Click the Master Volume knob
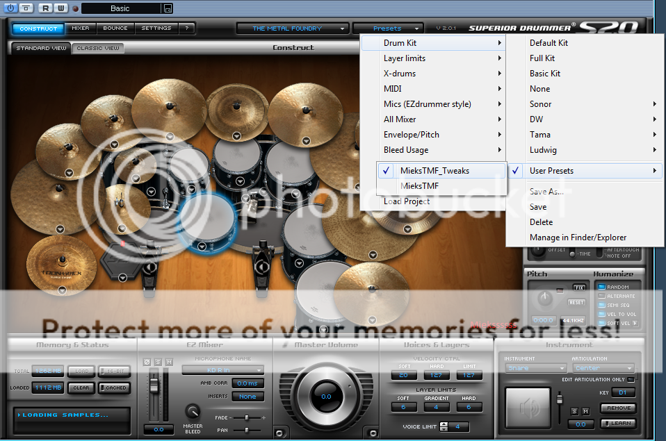 pyautogui.click(x=326, y=397)
